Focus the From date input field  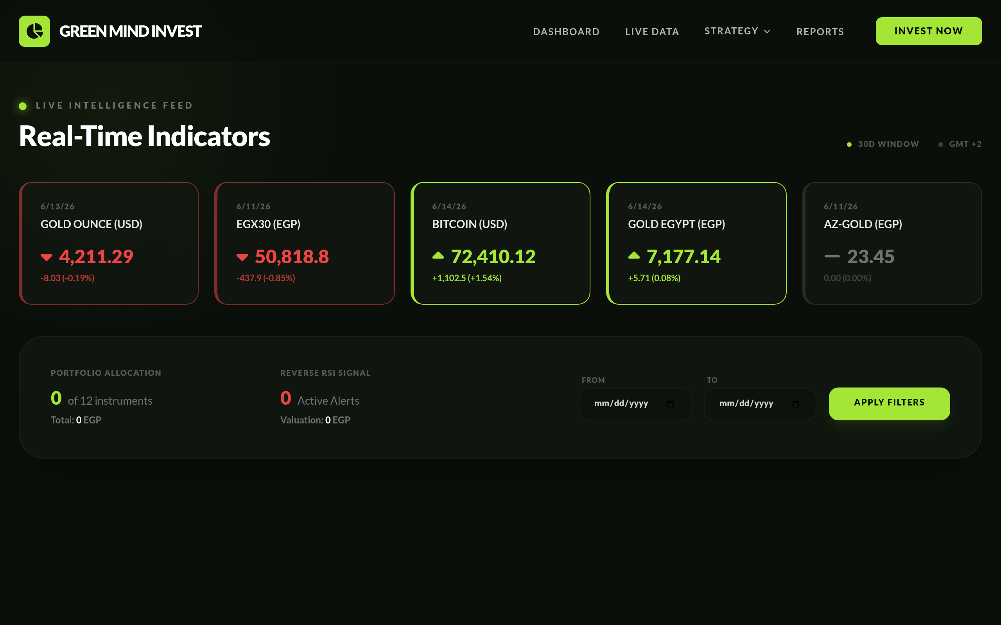(x=635, y=404)
